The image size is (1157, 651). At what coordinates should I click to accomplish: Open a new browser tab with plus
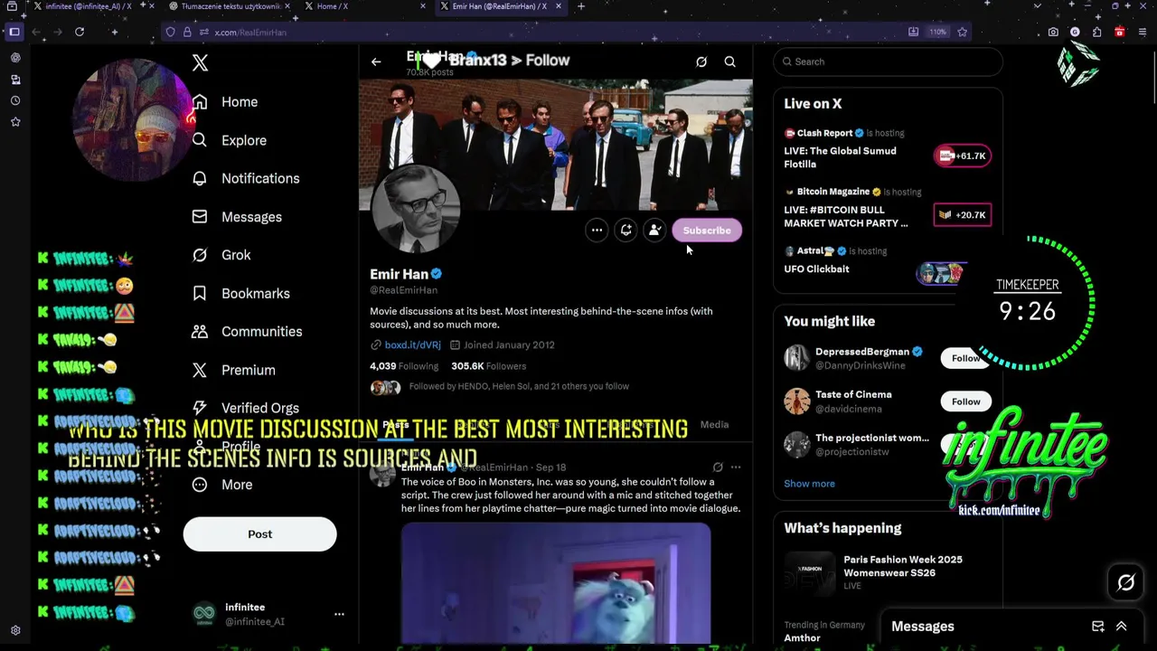[581, 6]
